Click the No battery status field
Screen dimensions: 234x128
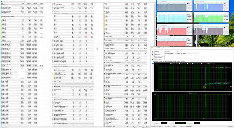164,123
